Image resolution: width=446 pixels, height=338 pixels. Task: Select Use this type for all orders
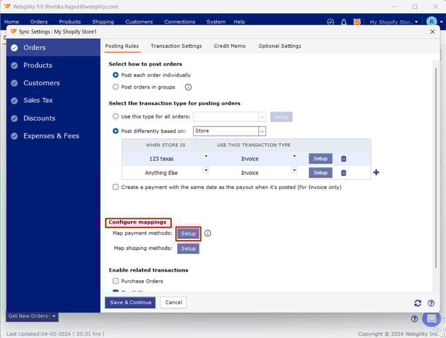tap(116, 116)
